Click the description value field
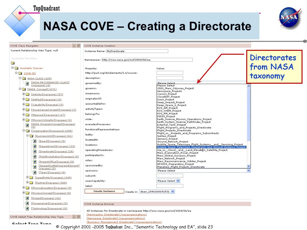This screenshot has height=230, width=307. tap(170, 78)
